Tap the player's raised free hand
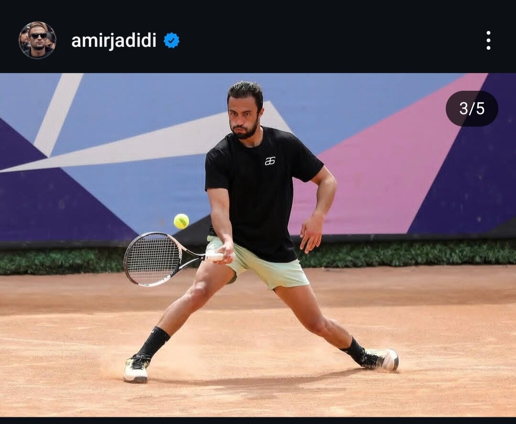 point(312,232)
